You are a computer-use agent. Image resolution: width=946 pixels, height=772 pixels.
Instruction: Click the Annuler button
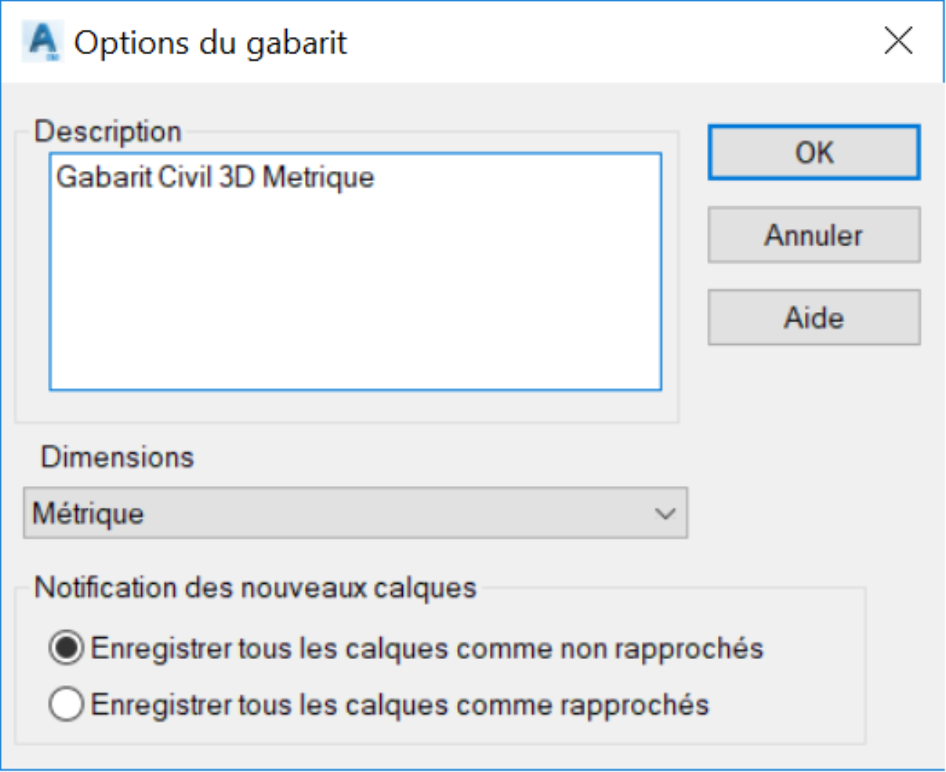tap(814, 235)
